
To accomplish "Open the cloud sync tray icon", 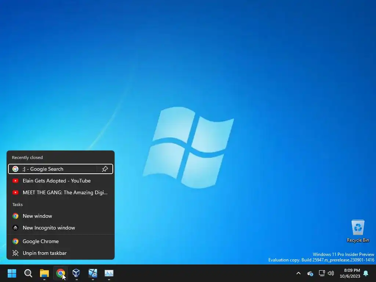I will pyautogui.click(x=310, y=273).
